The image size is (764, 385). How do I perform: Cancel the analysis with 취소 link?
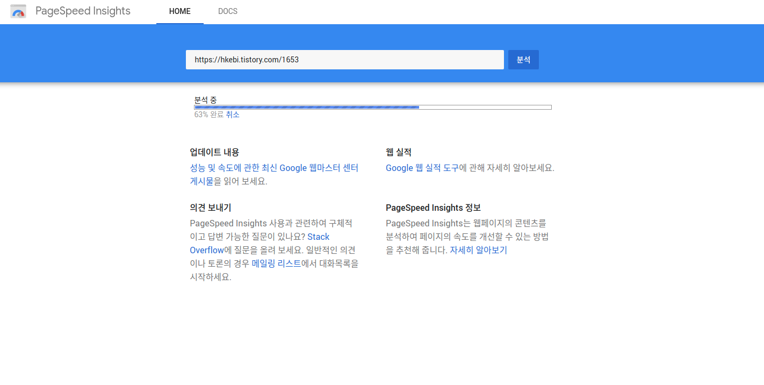click(x=233, y=114)
